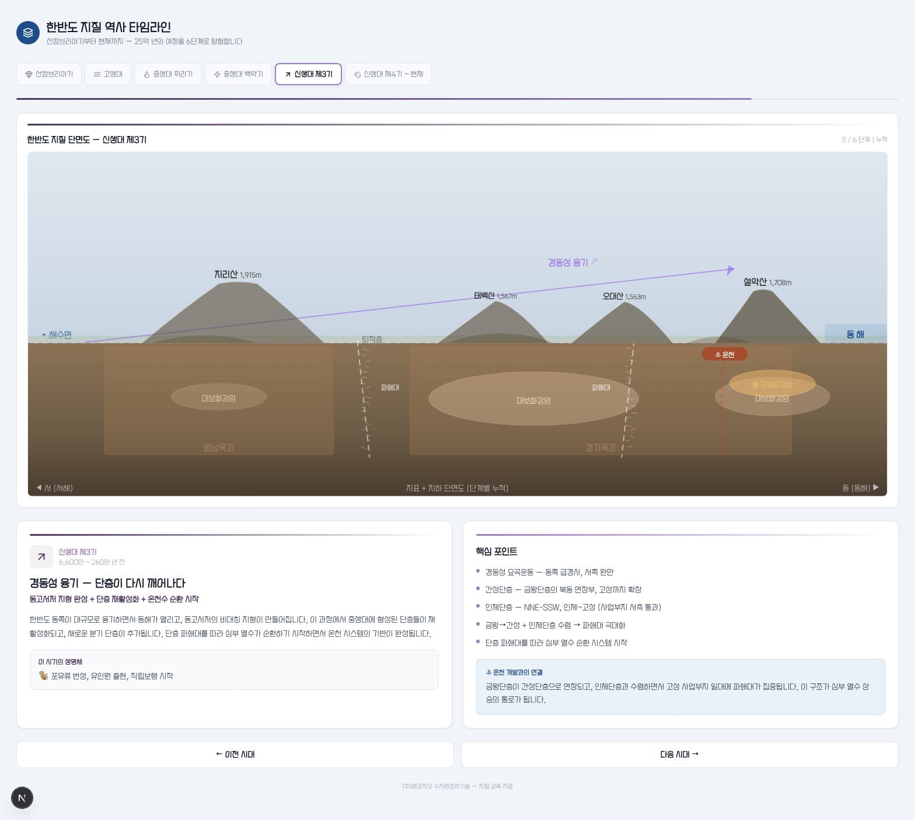This screenshot has height=820, width=915.
Task: Click the 파쇄대 label near the western fault
Action: pos(390,388)
